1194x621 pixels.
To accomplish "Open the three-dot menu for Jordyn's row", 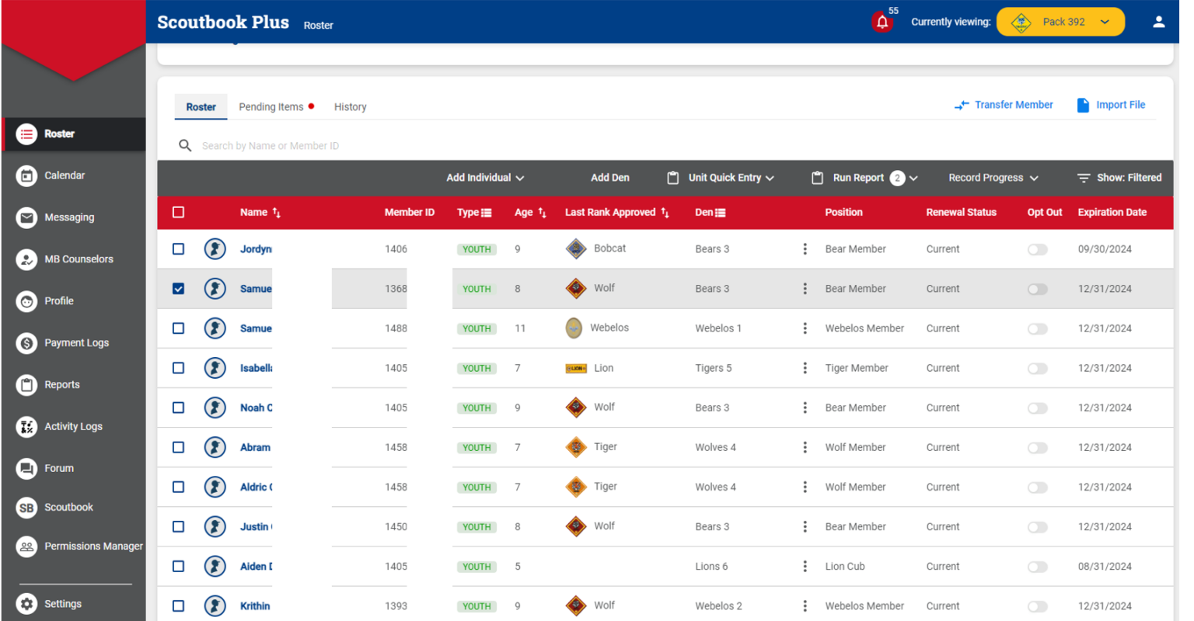I will [805, 248].
